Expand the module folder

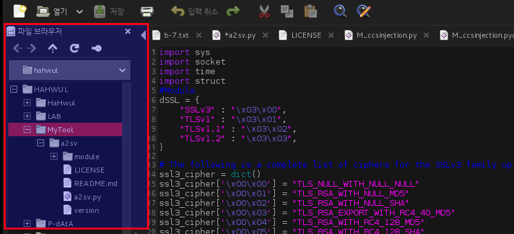[54, 157]
